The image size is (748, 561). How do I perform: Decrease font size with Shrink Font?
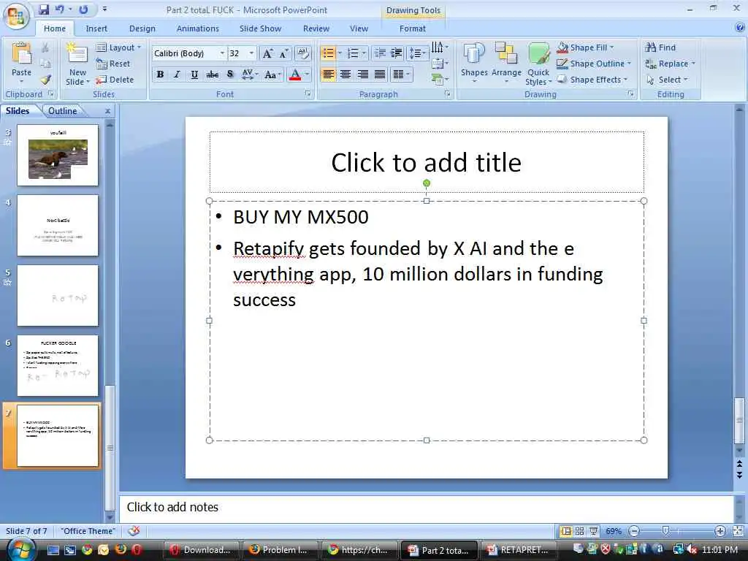(284, 53)
